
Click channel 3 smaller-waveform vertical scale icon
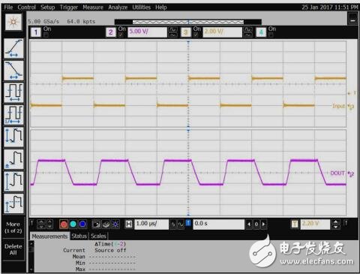(247, 35)
